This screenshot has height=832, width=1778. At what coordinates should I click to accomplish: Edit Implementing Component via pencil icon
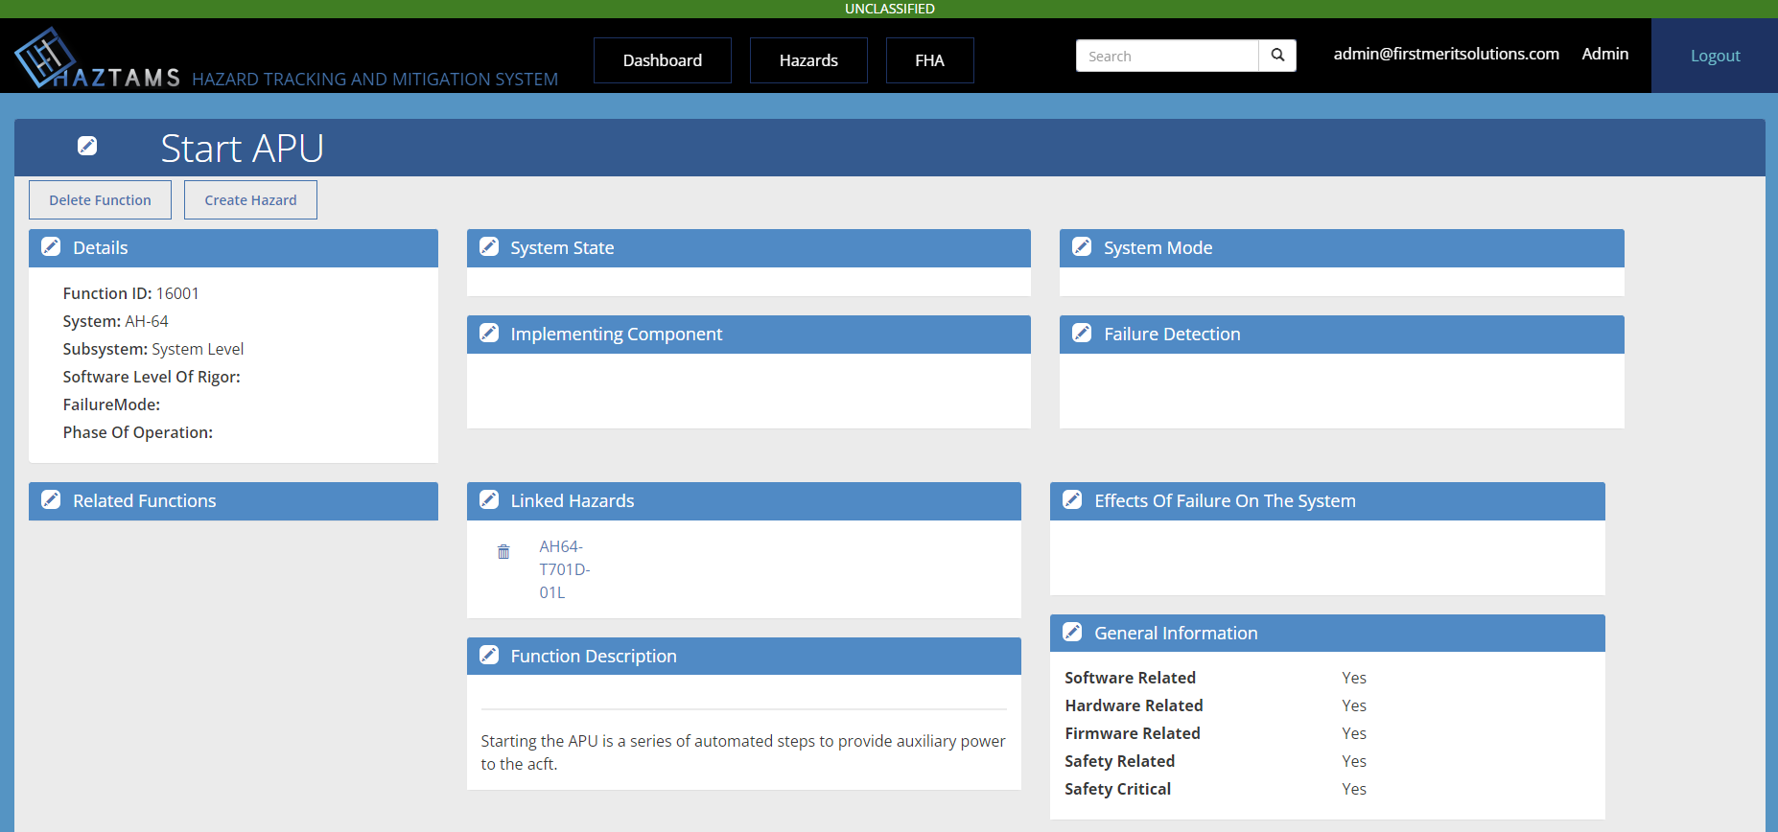click(489, 333)
